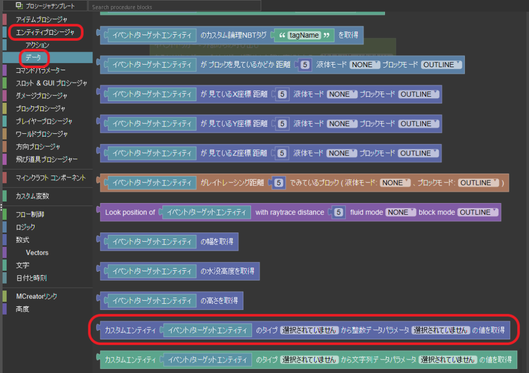Open ブロックモード OUTLINE dropdown in 見ているY座標 block

point(418,124)
